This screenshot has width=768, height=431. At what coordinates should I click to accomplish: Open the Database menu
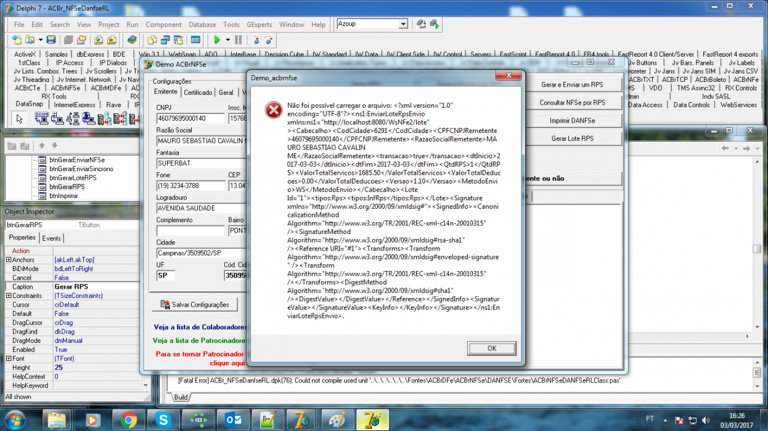pyautogui.click(x=202, y=25)
